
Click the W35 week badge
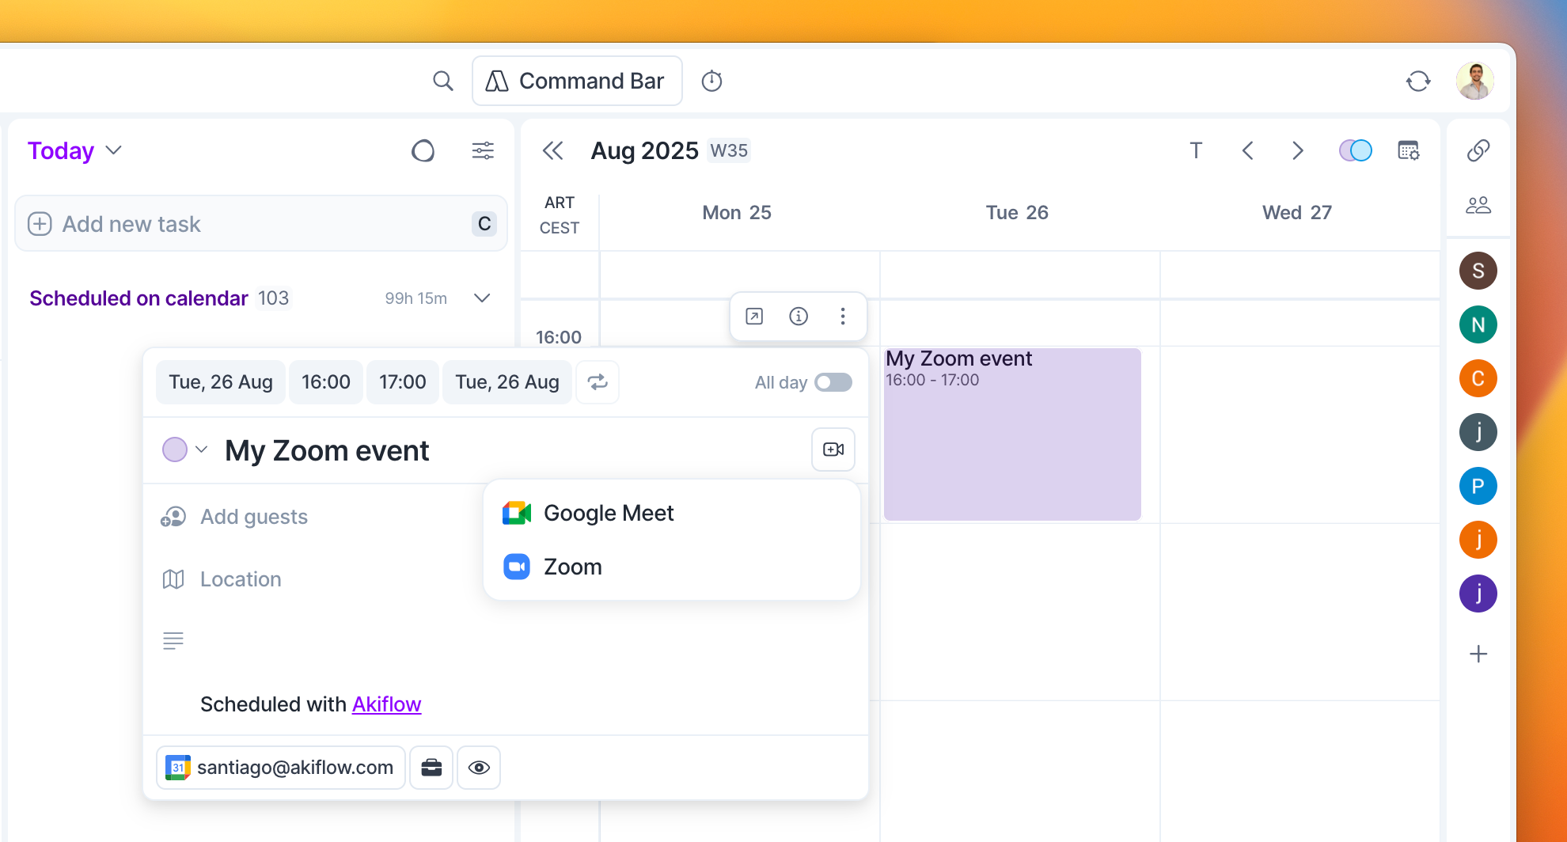click(x=729, y=150)
